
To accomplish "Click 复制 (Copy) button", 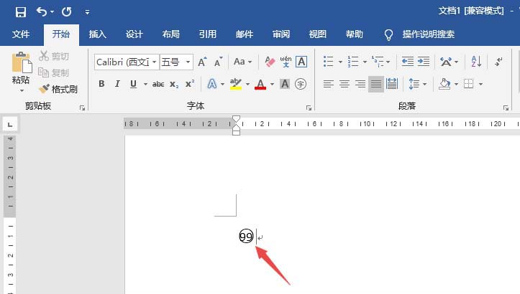I will [x=54, y=72].
